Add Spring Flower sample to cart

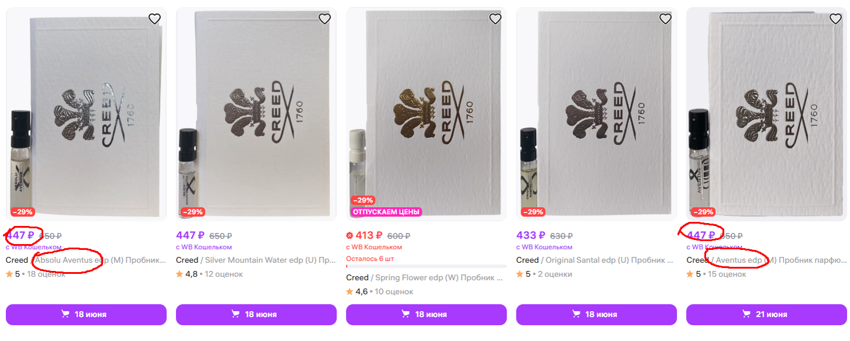pos(426,314)
